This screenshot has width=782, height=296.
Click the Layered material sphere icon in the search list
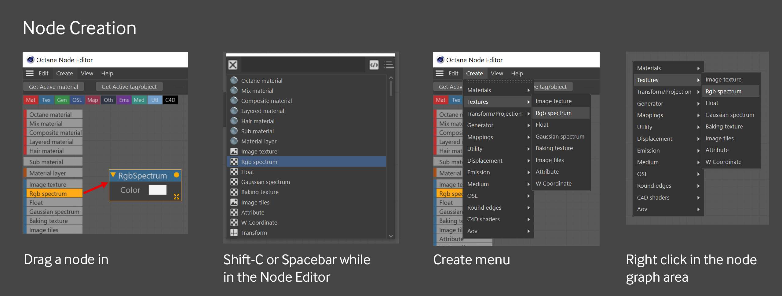234,110
